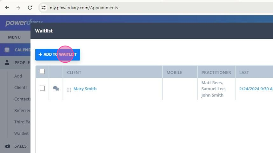Go back in browser history
273x153 pixels.
click(7, 8)
